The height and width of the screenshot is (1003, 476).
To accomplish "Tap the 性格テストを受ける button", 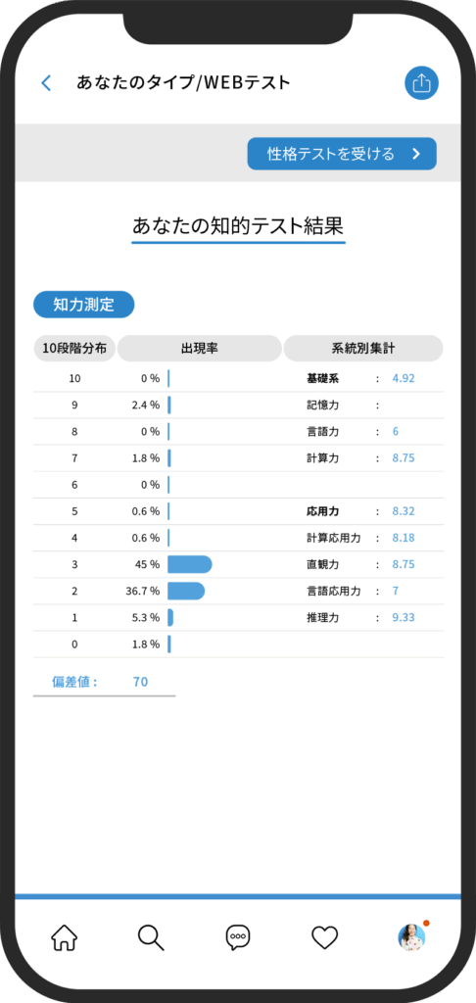I will 342,154.
